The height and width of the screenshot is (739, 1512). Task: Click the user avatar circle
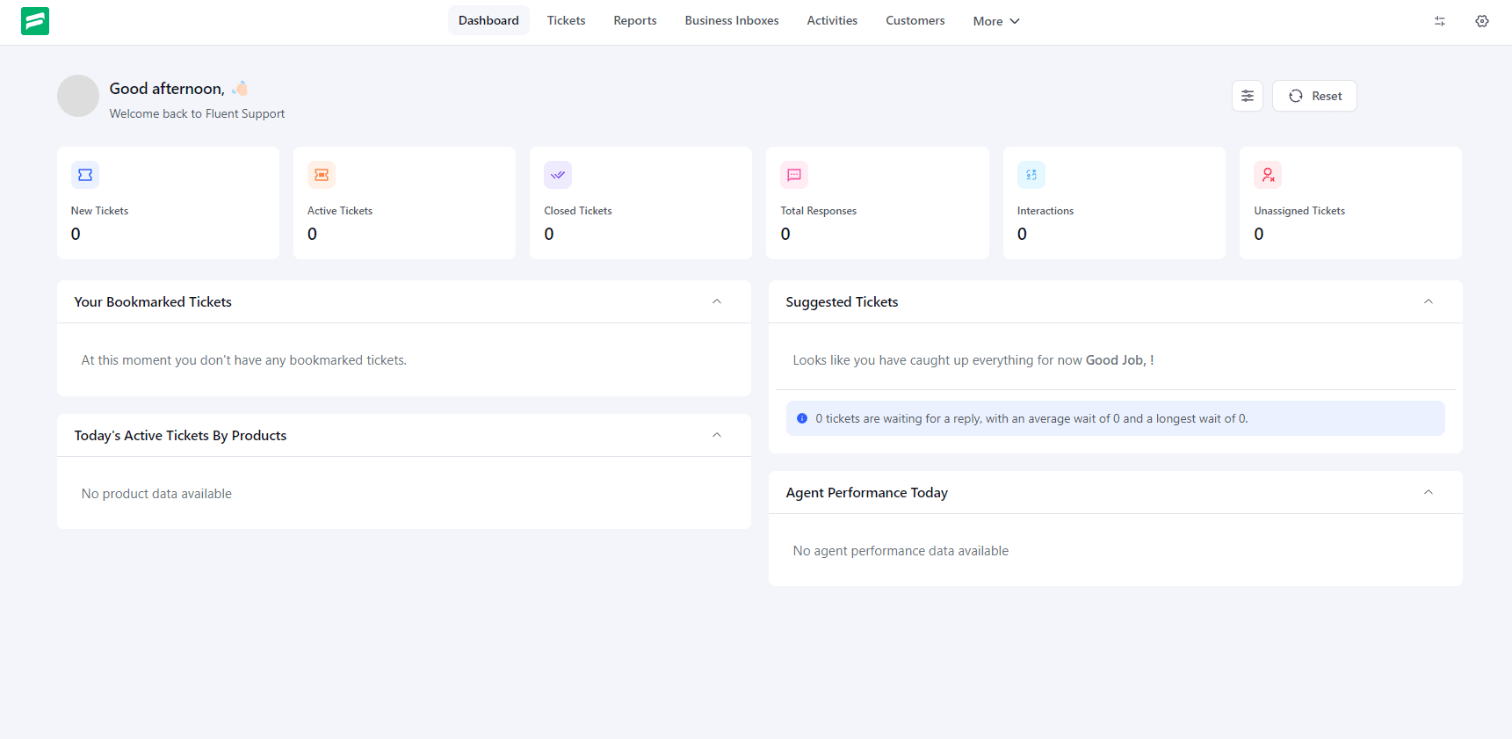(x=78, y=96)
